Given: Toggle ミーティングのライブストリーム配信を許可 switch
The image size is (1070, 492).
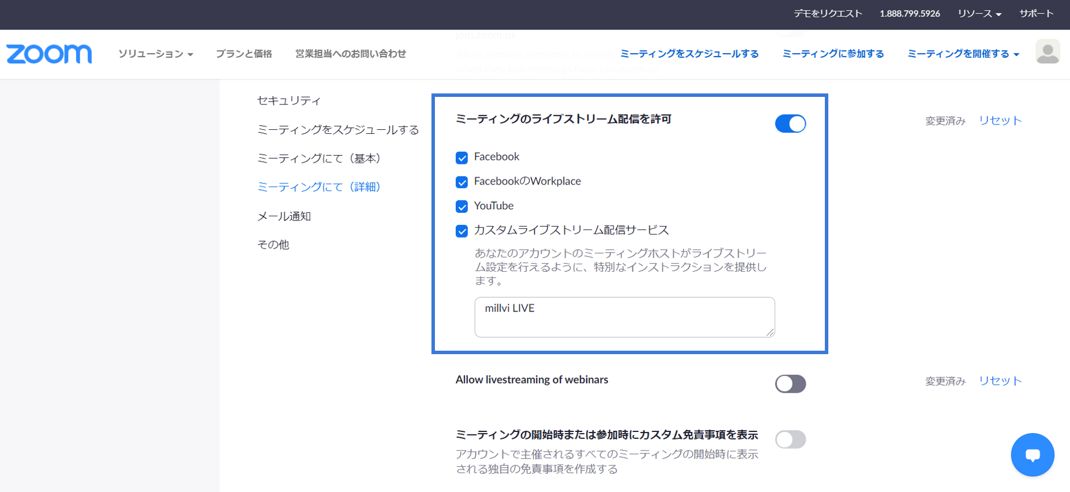Looking at the screenshot, I should point(790,123).
